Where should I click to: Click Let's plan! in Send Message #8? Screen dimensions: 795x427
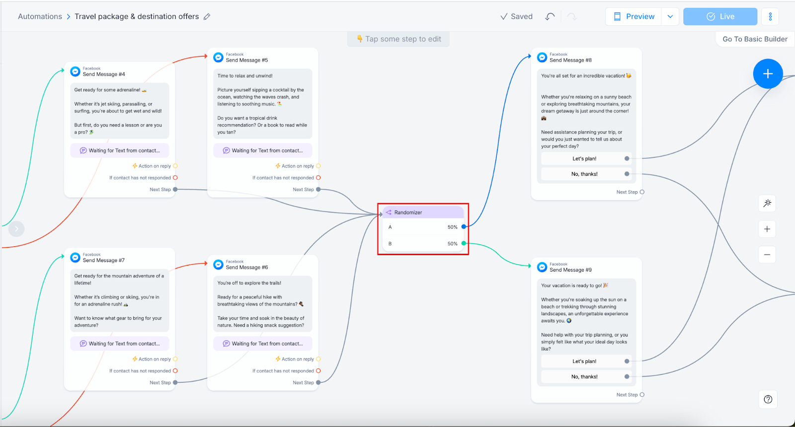pos(584,159)
